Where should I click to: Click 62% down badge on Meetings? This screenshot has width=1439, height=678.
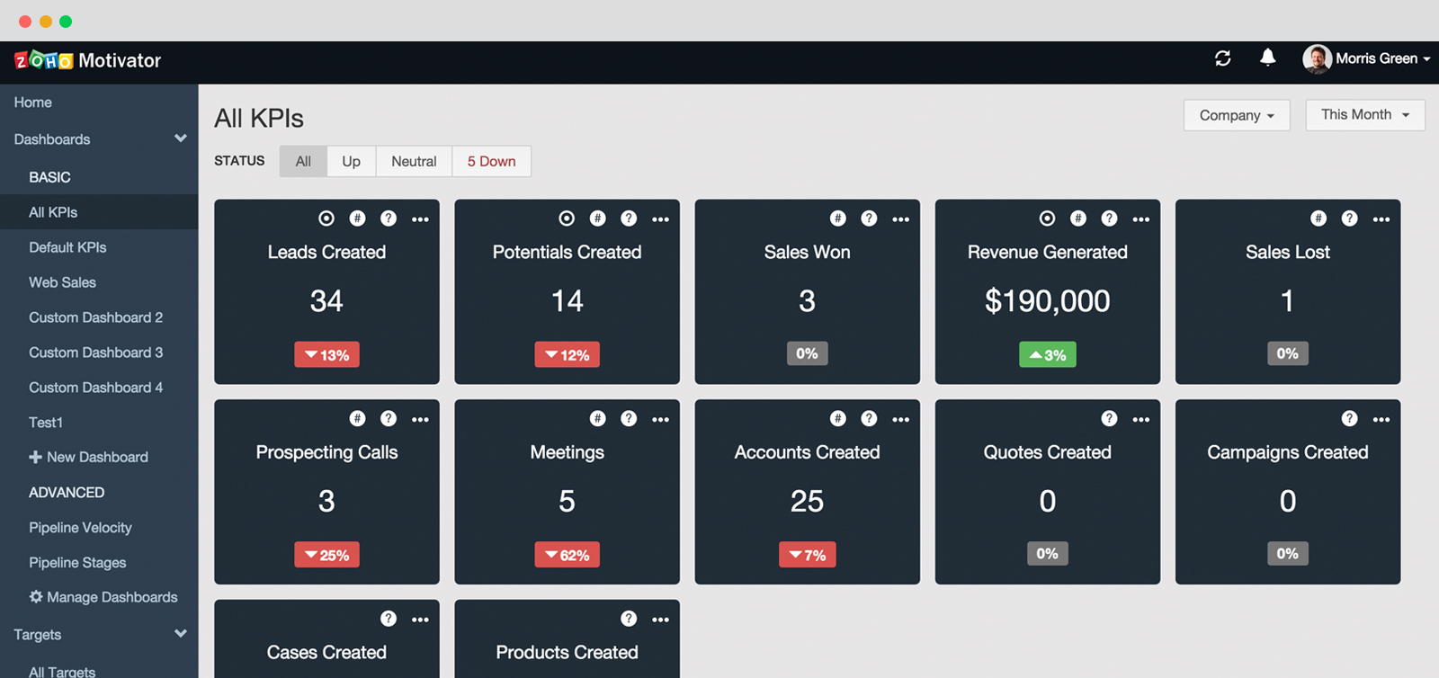pos(567,555)
